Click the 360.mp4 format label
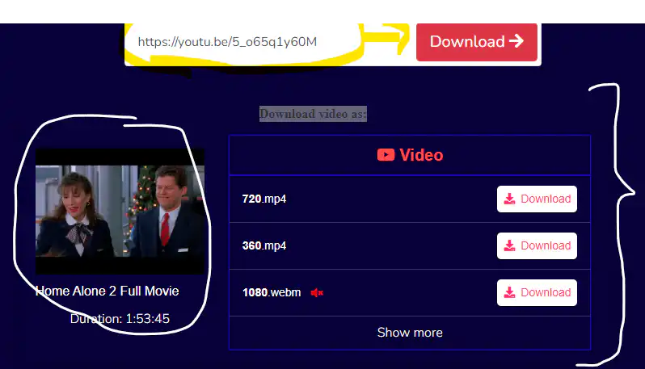Image resolution: width=645 pixels, height=369 pixels. pos(264,245)
